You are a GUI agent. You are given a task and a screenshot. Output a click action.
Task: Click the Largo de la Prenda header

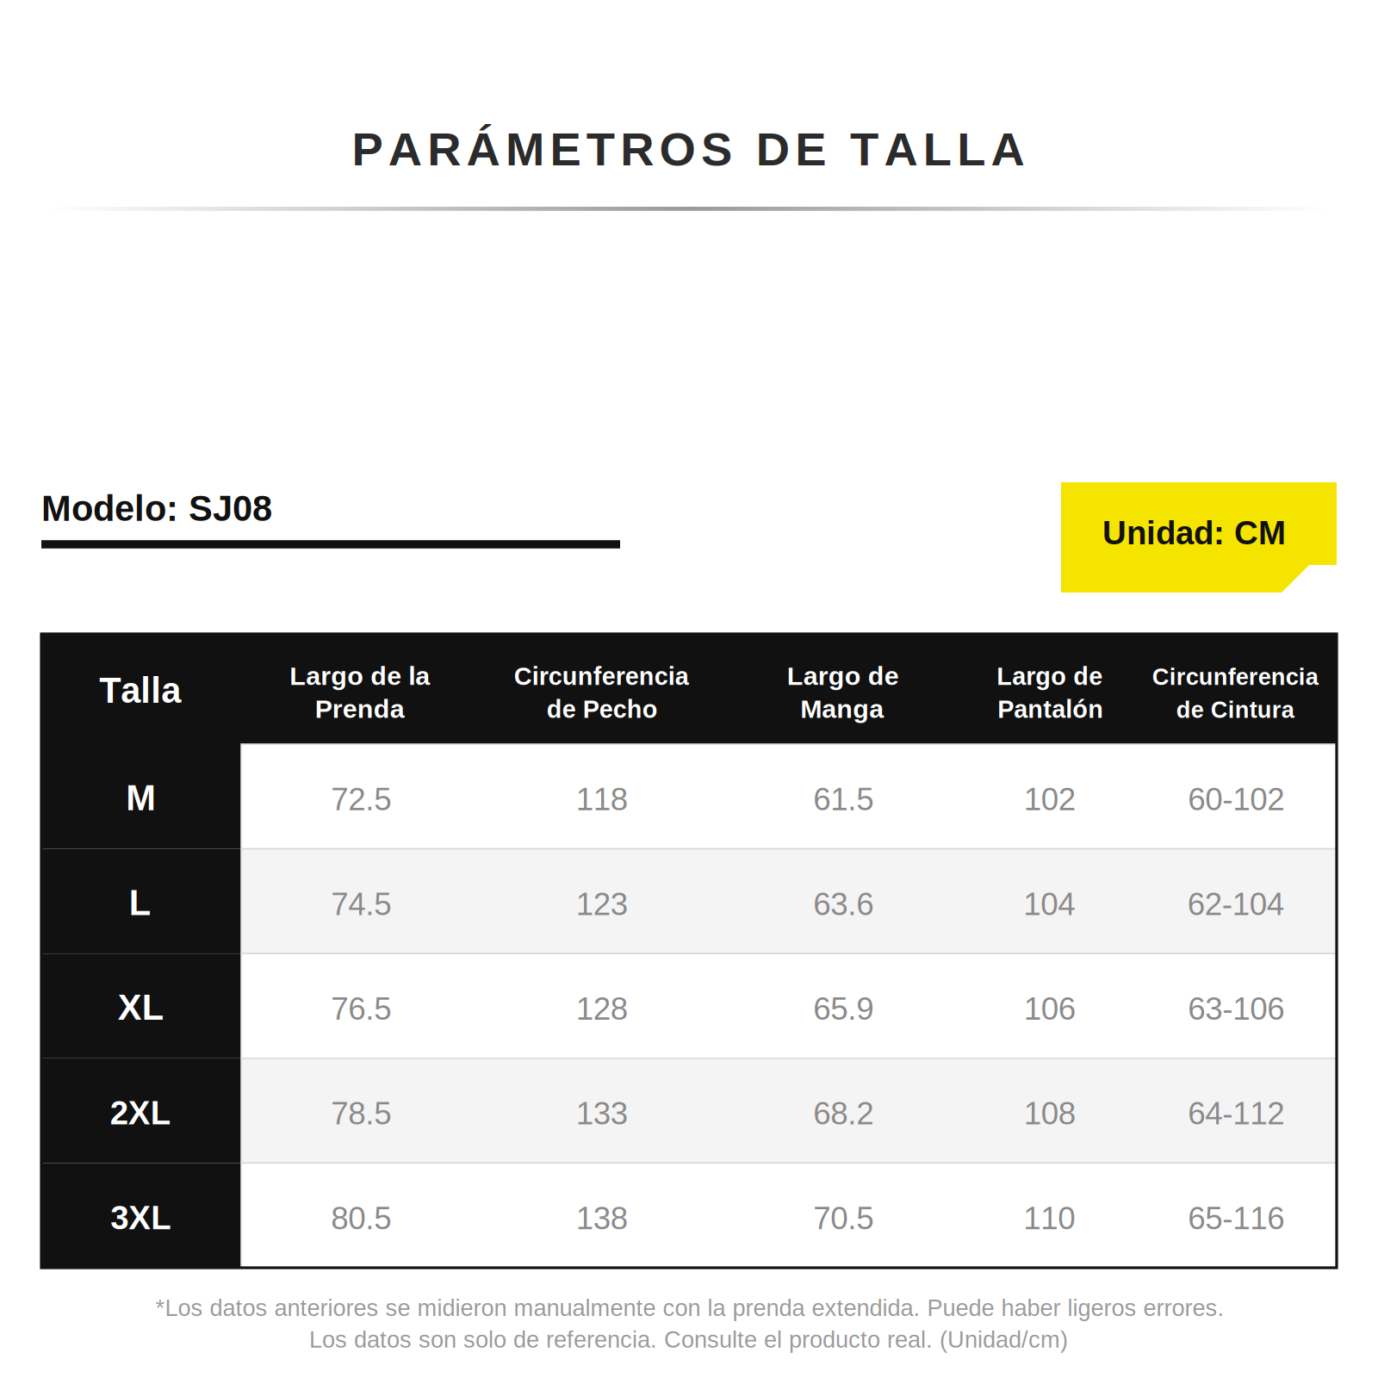tap(360, 692)
